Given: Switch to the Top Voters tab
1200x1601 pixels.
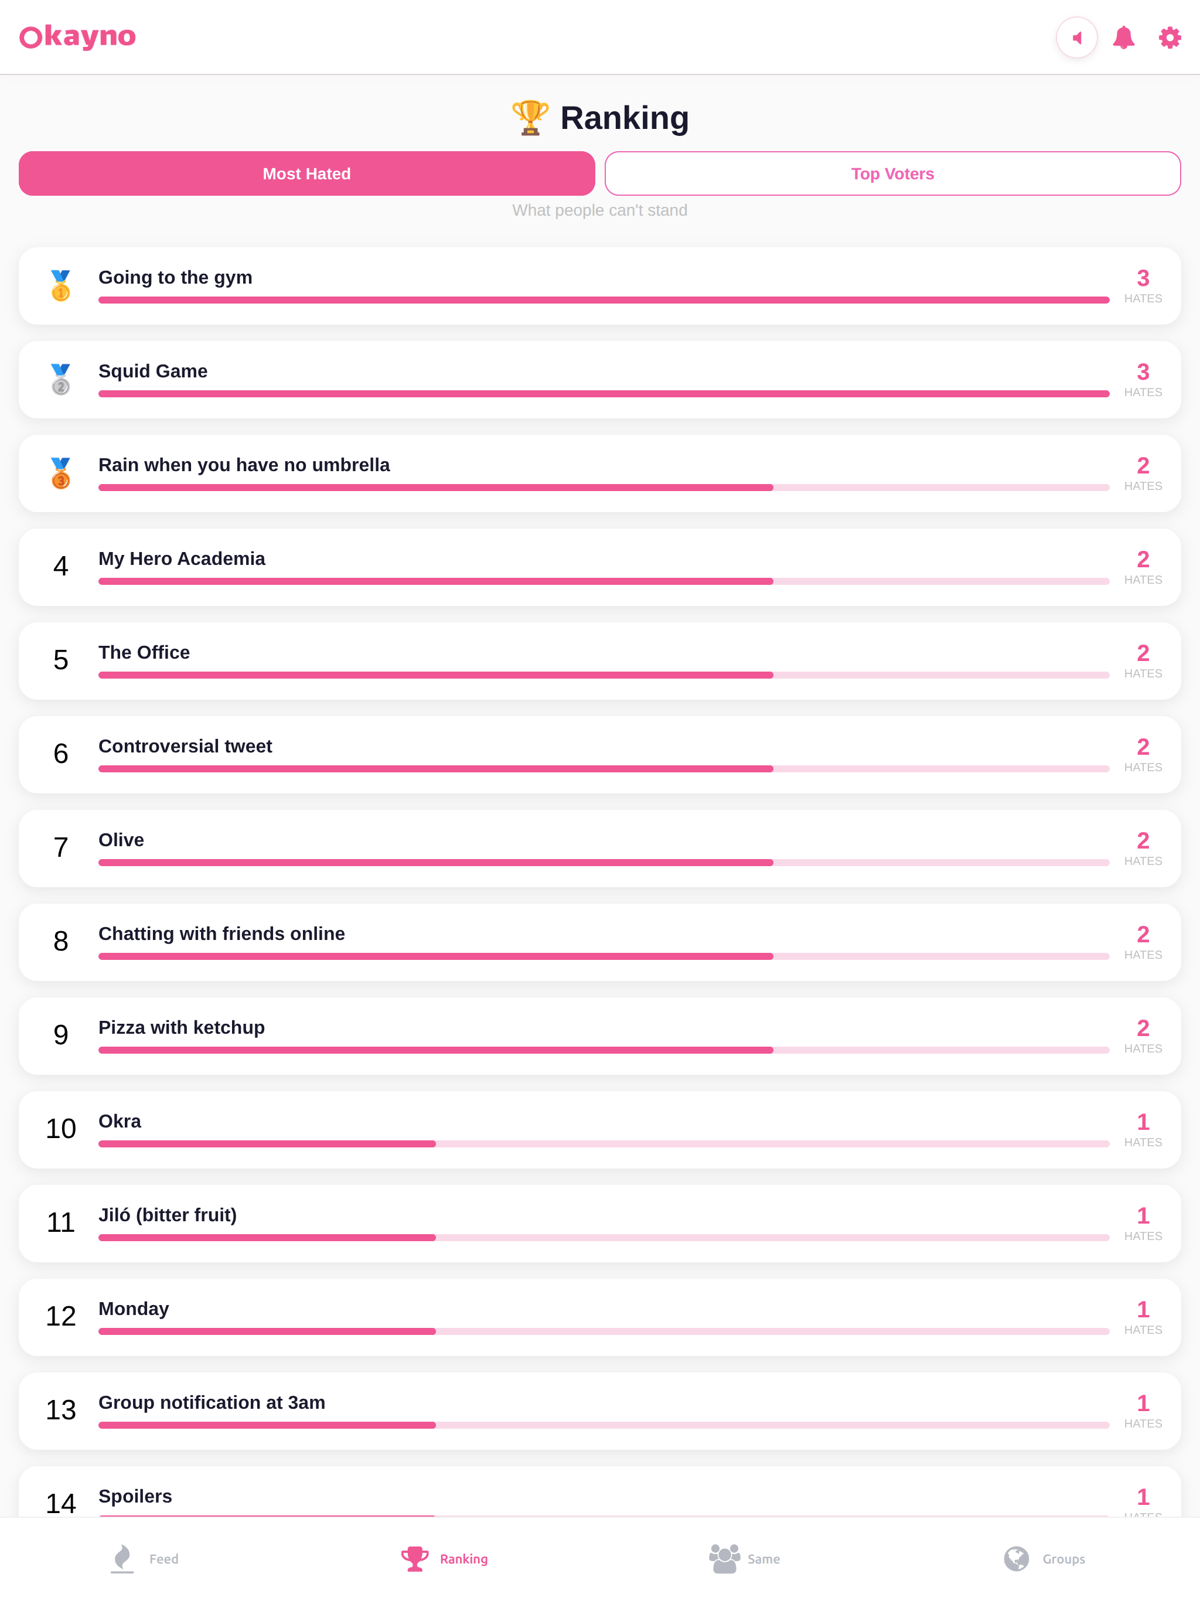Looking at the screenshot, I should point(892,173).
